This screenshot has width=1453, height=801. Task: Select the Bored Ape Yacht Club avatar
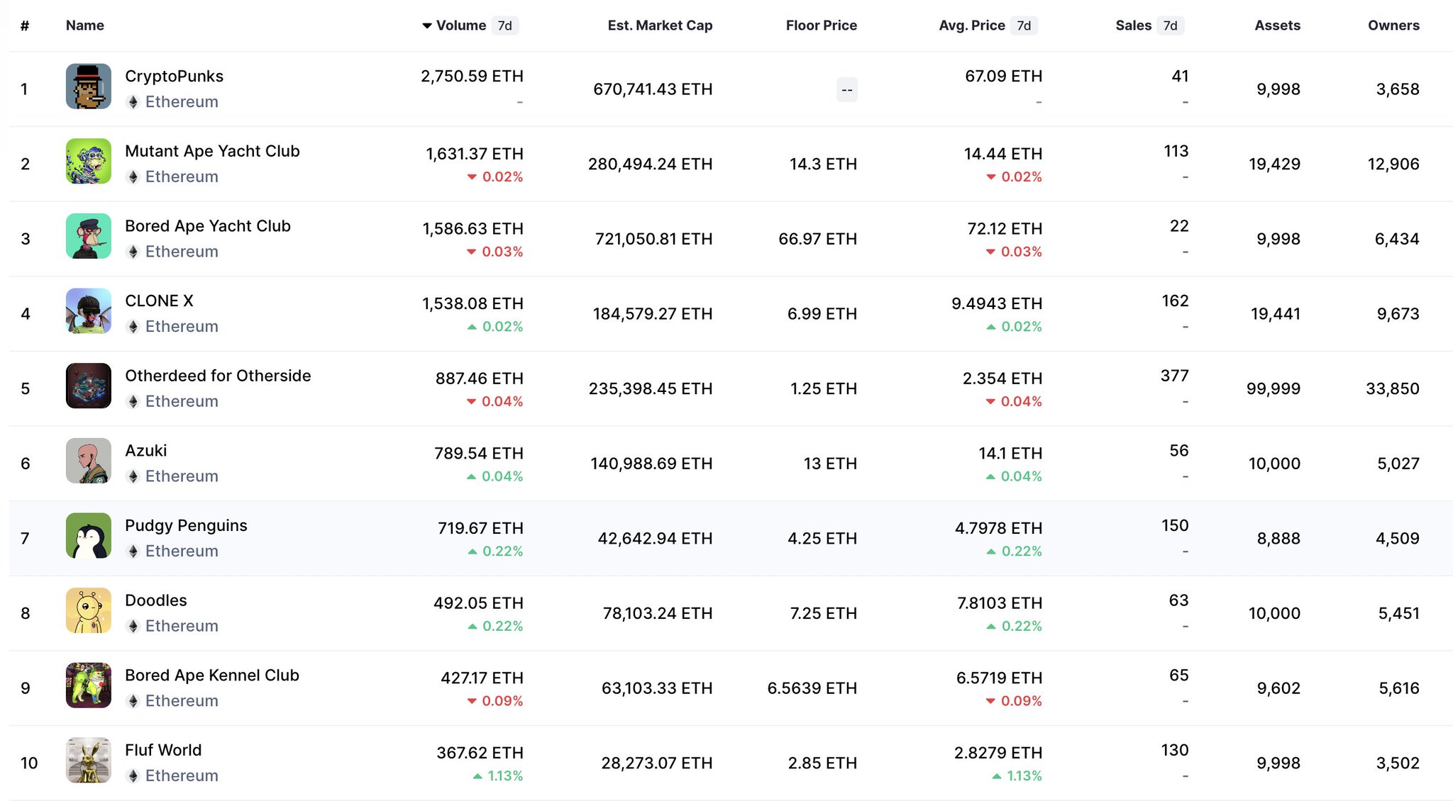click(89, 236)
